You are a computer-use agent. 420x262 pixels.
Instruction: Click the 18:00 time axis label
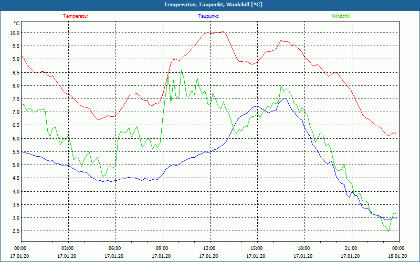coord(305,248)
